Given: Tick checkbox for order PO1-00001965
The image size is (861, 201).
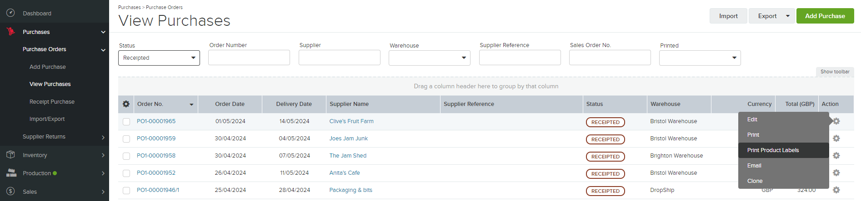Looking at the screenshot, I should click(126, 122).
